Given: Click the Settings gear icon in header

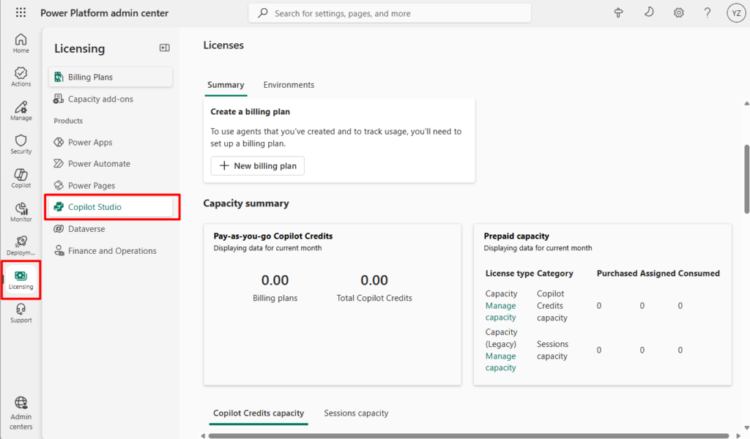Looking at the screenshot, I should tap(679, 13).
